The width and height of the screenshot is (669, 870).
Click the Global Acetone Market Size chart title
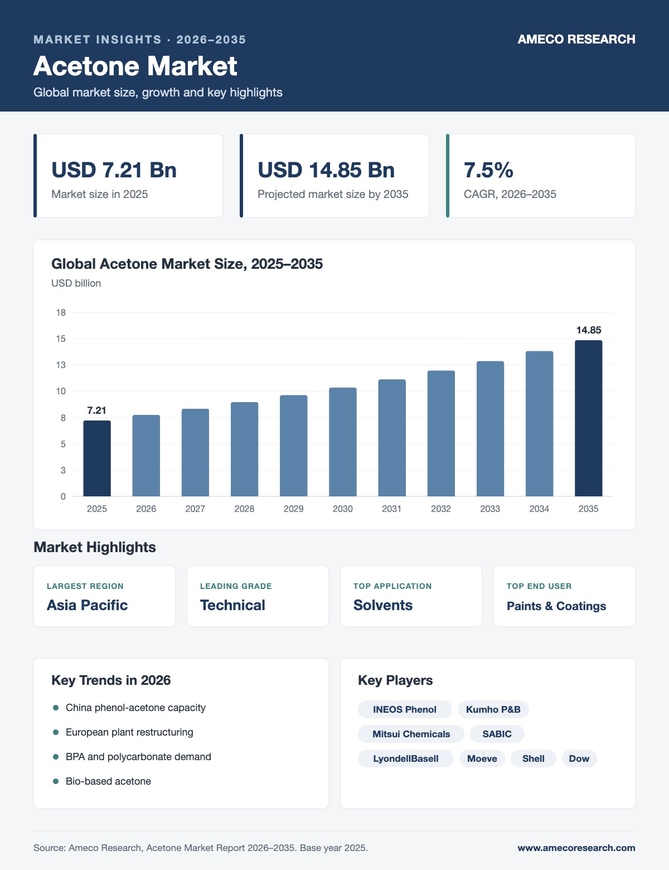187,264
